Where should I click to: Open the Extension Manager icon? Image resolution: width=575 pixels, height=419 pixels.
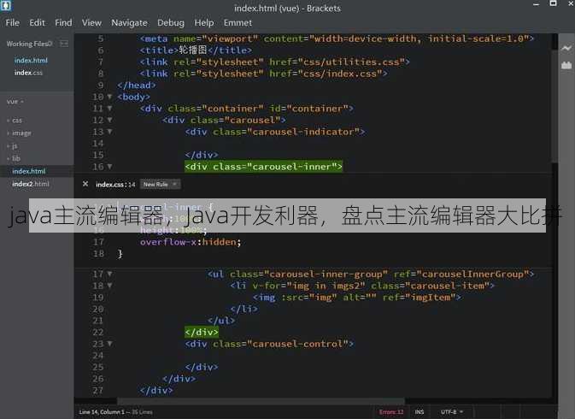[566, 65]
